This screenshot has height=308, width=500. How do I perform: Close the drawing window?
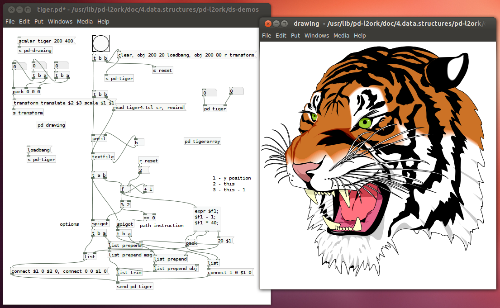point(268,24)
